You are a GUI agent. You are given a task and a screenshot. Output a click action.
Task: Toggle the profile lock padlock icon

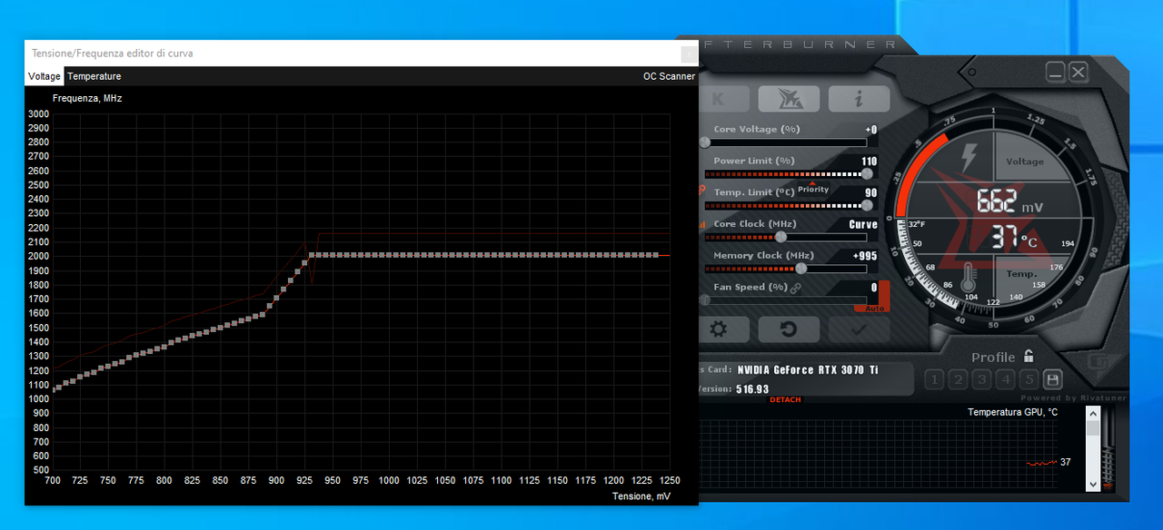[x=1029, y=356]
